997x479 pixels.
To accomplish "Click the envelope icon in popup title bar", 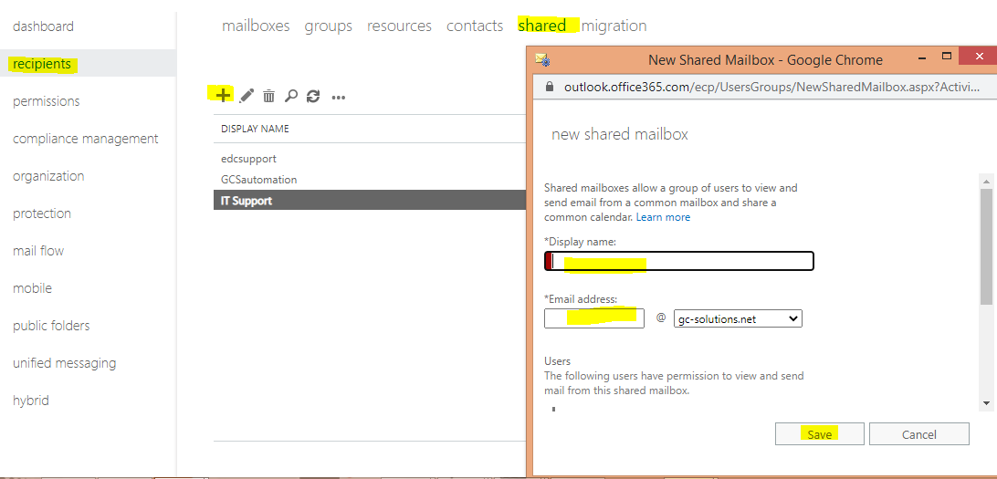I will coord(542,59).
